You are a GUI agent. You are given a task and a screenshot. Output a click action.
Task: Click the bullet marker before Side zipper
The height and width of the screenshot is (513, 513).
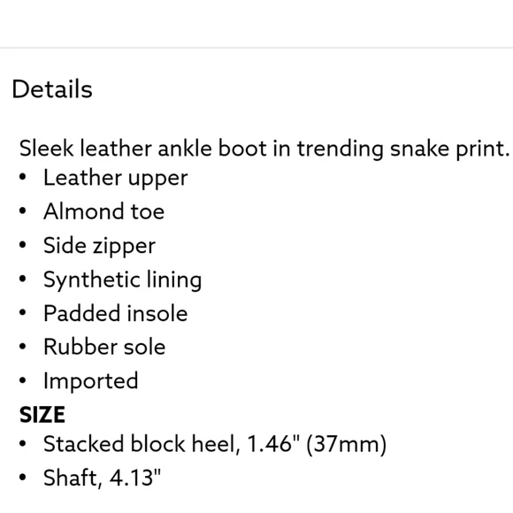pyautogui.click(x=23, y=245)
